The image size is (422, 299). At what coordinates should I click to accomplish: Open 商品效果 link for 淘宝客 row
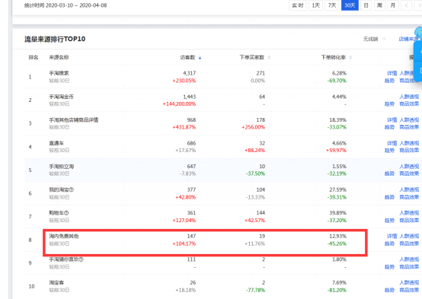[409, 290]
